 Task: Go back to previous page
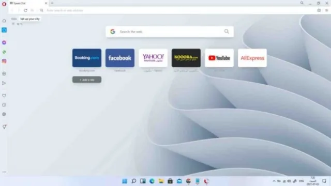coord(12,10)
